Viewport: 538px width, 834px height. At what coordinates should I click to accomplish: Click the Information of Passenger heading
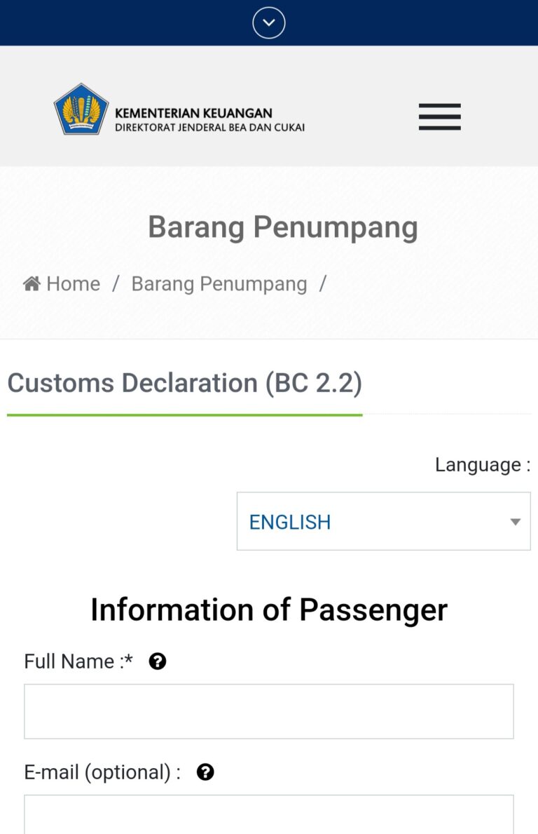click(268, 609)
